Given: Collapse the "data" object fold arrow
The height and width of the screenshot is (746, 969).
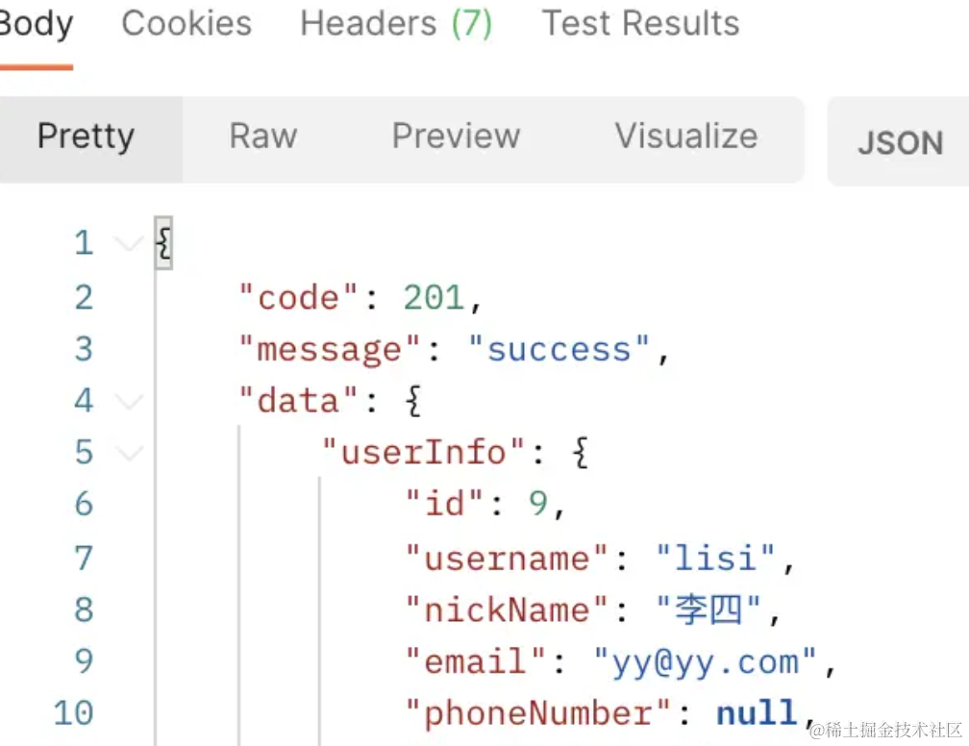Looking at the screenshot, I should [128, 401].
